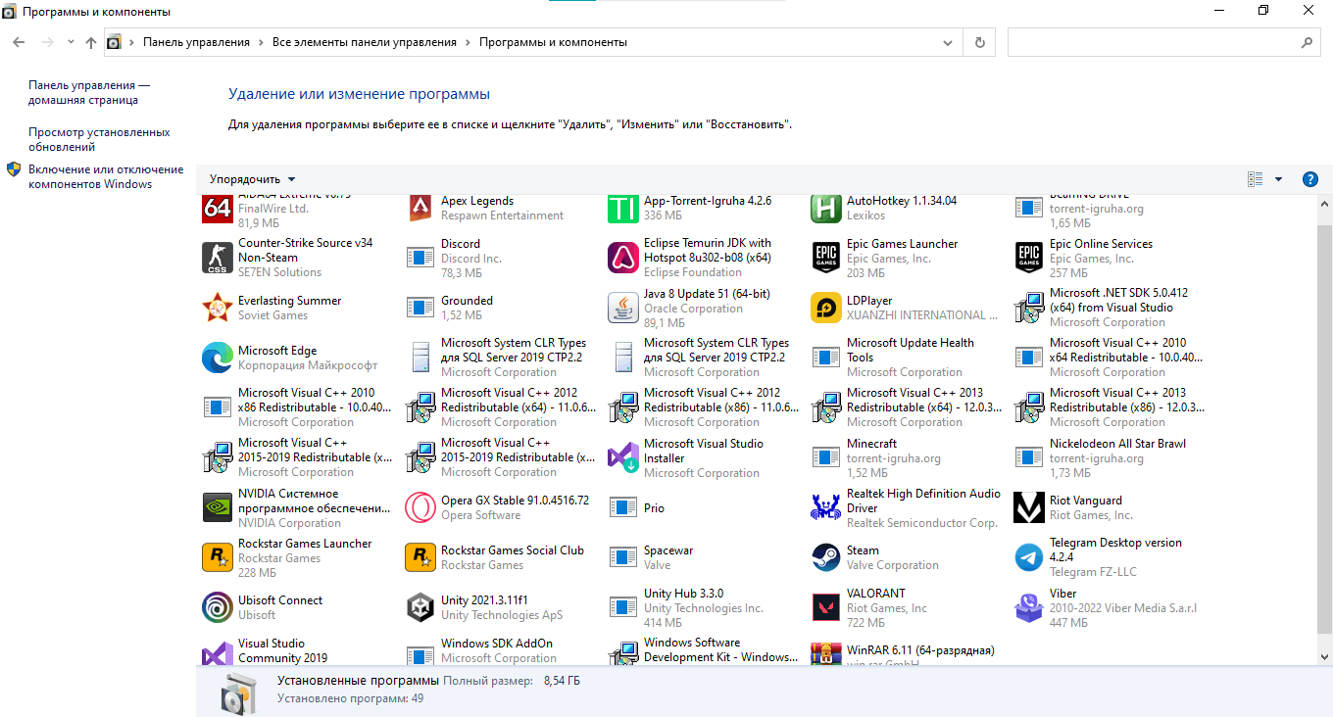Expand the address bar history dropdown
The height and width of the screenshot is (717, 1333).
point(947,43)
